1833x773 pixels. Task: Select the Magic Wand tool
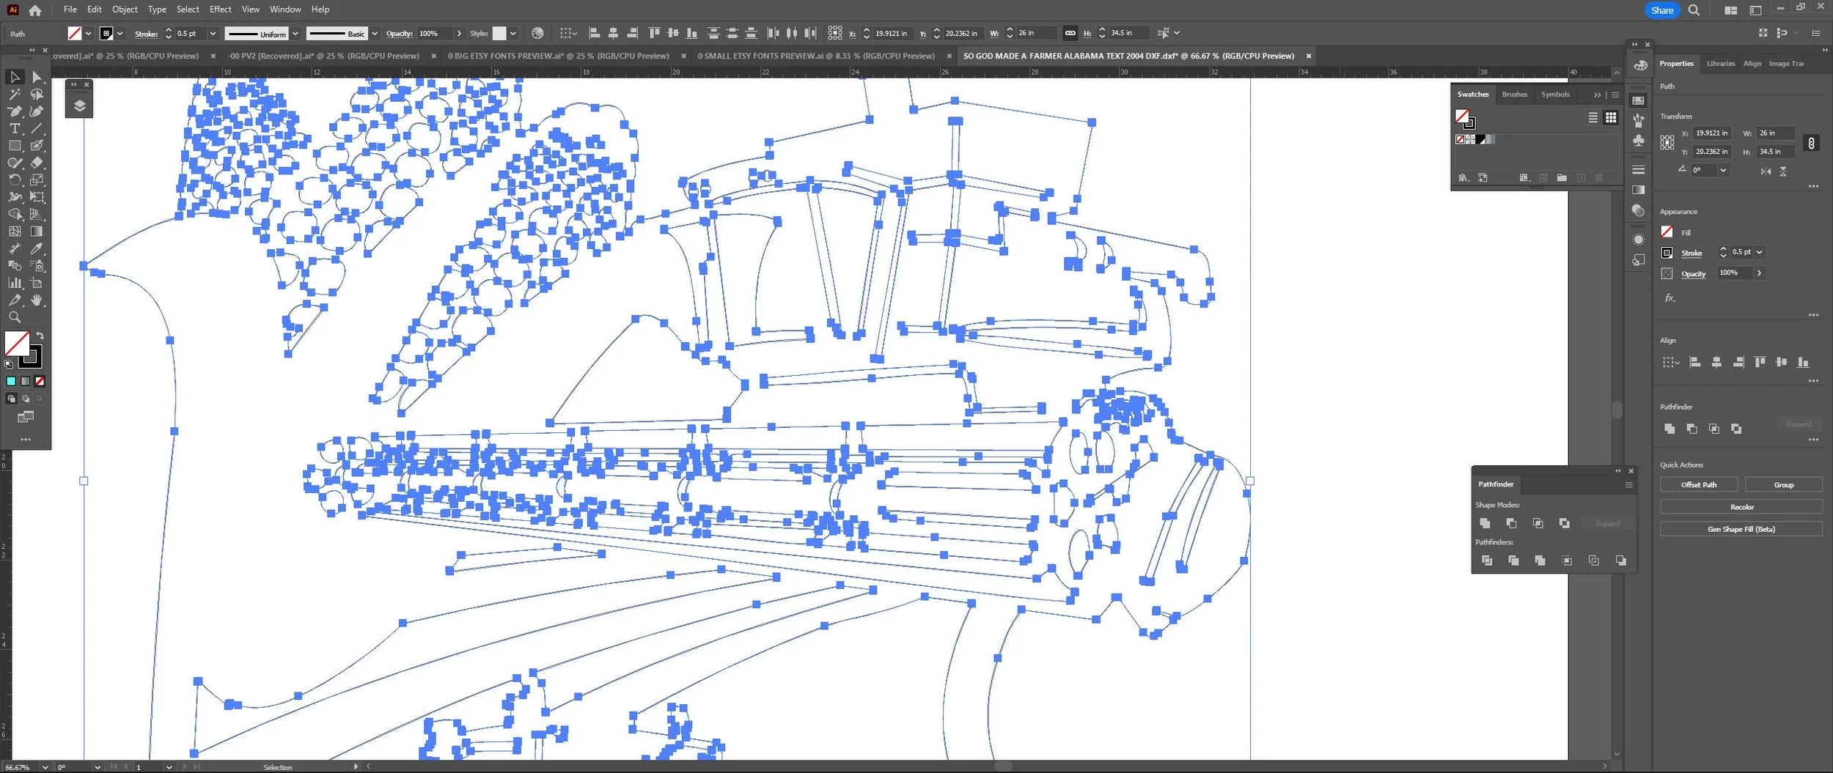click(15, 95)
